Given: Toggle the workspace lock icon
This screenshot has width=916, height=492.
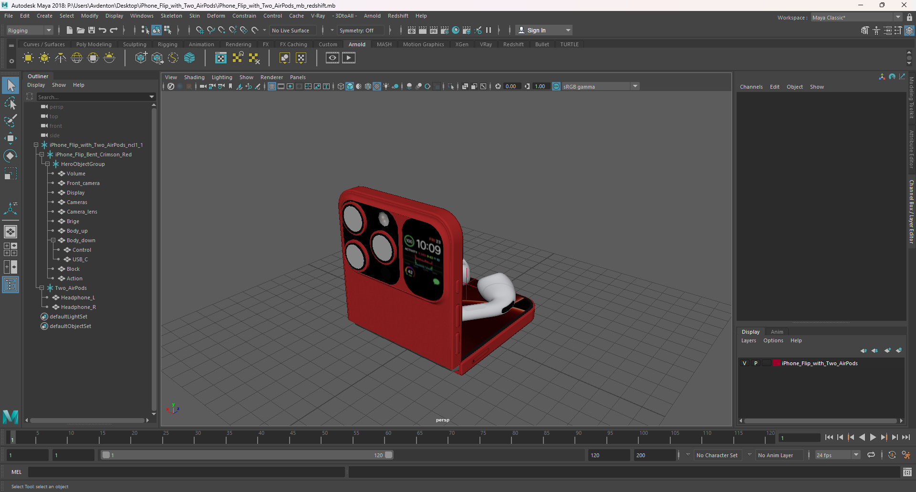Looking at the screenshot, I should click(x=909, y=17).
